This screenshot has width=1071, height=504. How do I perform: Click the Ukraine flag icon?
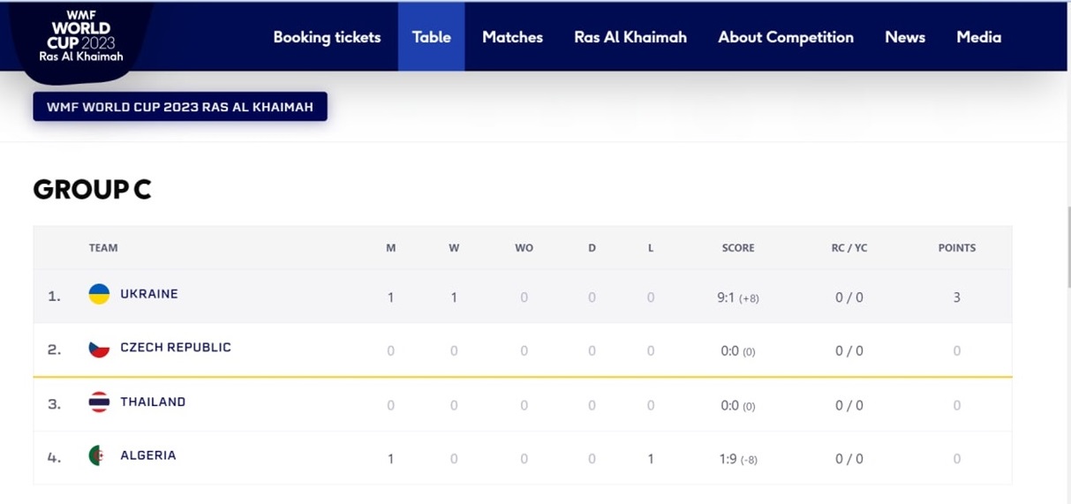[x=99, y=294]
